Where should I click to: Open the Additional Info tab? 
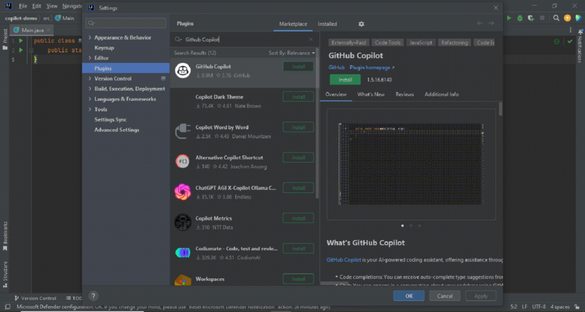(x=442, y=94)
